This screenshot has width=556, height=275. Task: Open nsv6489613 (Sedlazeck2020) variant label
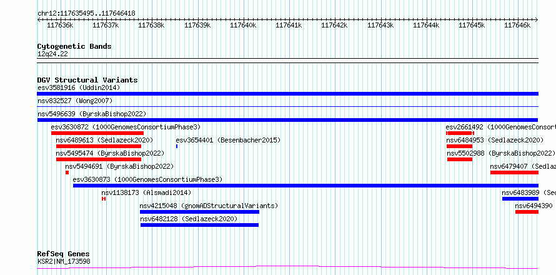[x=104, y=141]
